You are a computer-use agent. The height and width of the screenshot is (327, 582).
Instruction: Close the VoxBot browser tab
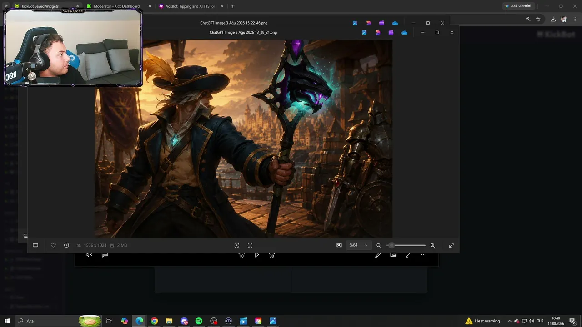(221, 6)
